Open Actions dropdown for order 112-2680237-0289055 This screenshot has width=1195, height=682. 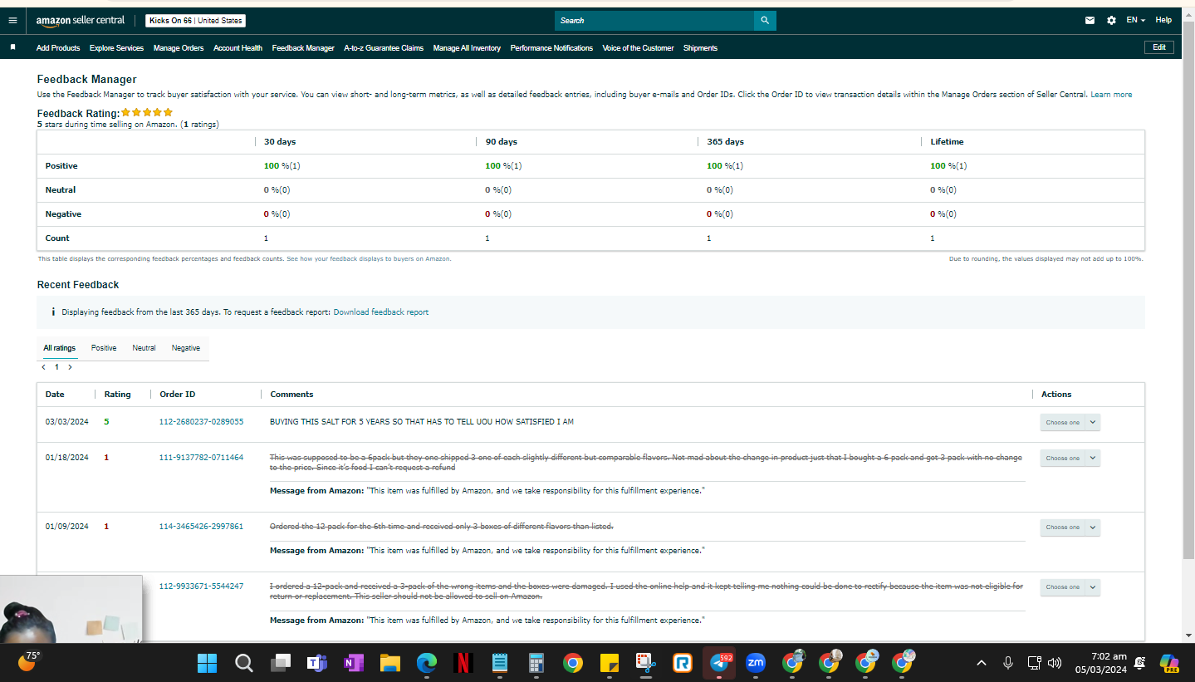[1070, 422]
